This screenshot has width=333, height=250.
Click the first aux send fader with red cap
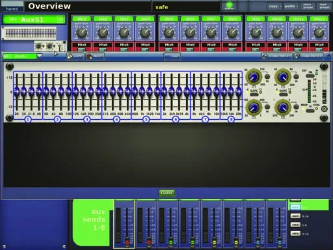point(127,242)
